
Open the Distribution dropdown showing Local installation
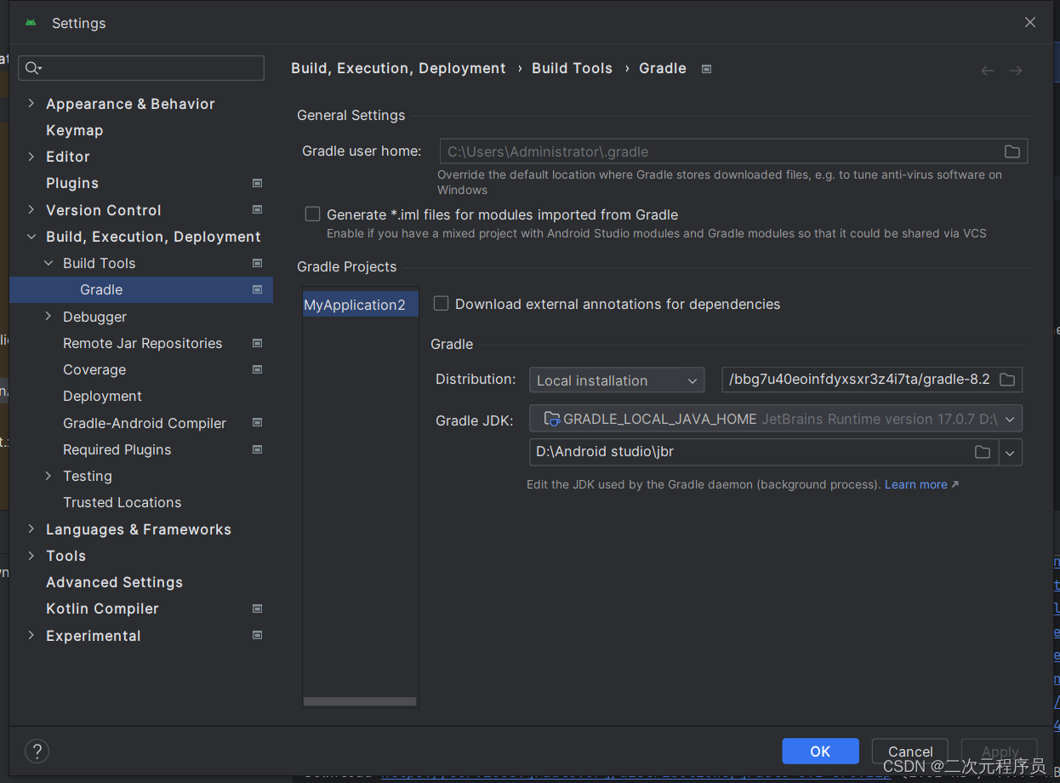click(x=617, y=380)
